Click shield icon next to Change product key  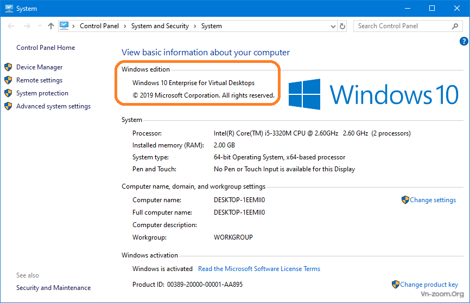point(396,284)
